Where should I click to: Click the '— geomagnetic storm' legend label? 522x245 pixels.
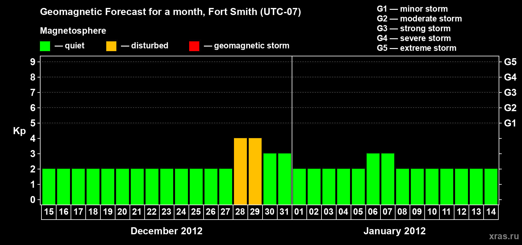point(247,46)
